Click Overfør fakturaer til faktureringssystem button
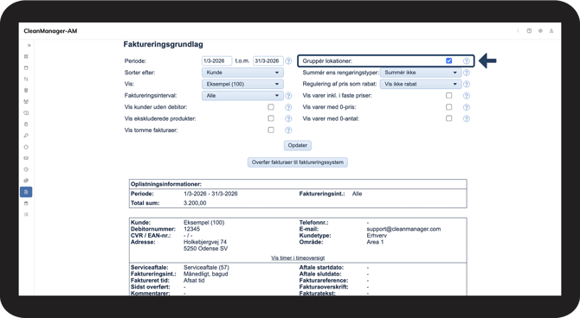The width and height of the screenshot is (580, 318). pos(298,162)
